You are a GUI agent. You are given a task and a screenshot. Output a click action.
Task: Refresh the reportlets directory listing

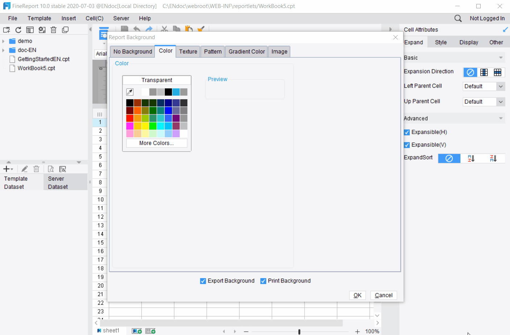click(x=18, y=30)
